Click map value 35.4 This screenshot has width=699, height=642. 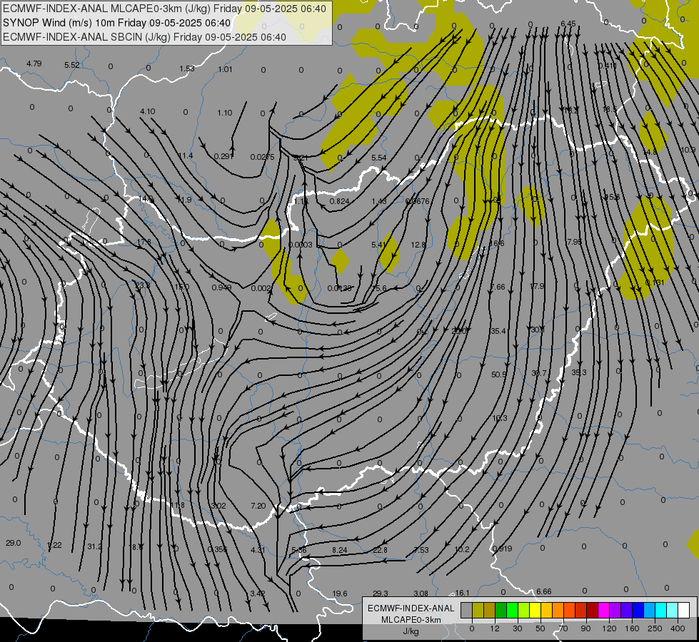[x=498, y=331]
